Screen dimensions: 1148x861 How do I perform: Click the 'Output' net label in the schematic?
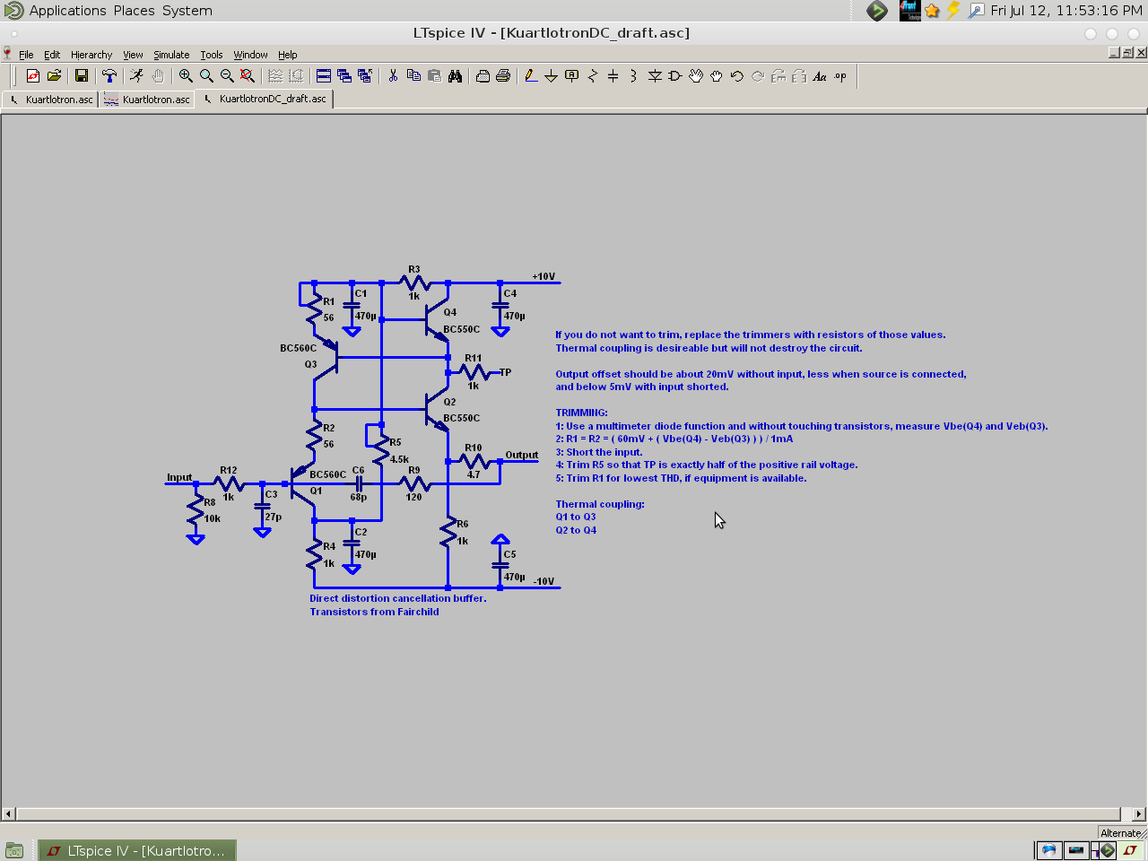(522, 455)
